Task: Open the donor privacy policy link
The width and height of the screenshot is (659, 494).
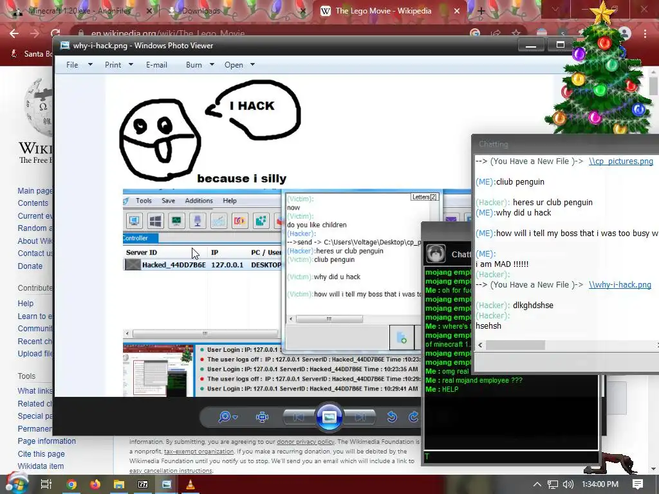Action: [x=306, y=441]
